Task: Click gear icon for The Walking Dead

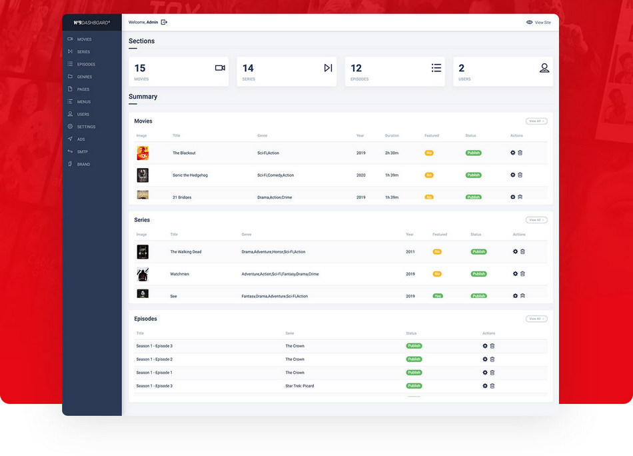Action: tap(515, 251)
